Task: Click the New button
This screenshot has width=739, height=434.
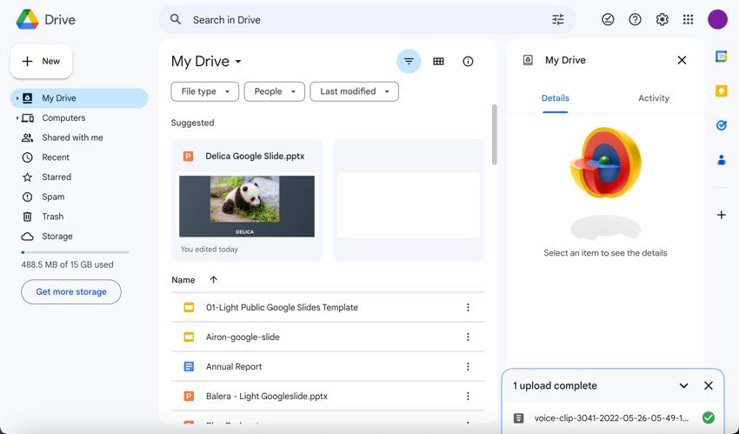Action: [41, 61]
